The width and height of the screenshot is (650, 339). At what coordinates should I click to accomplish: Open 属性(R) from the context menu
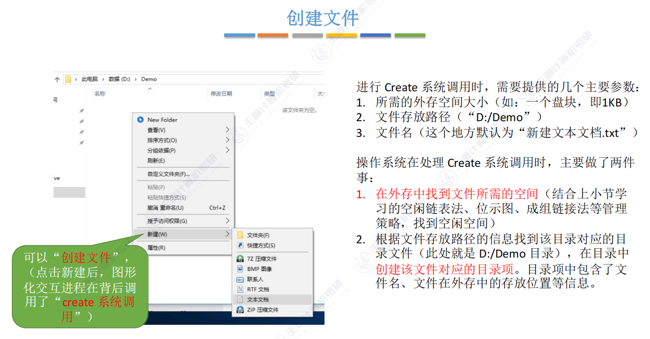156,248
